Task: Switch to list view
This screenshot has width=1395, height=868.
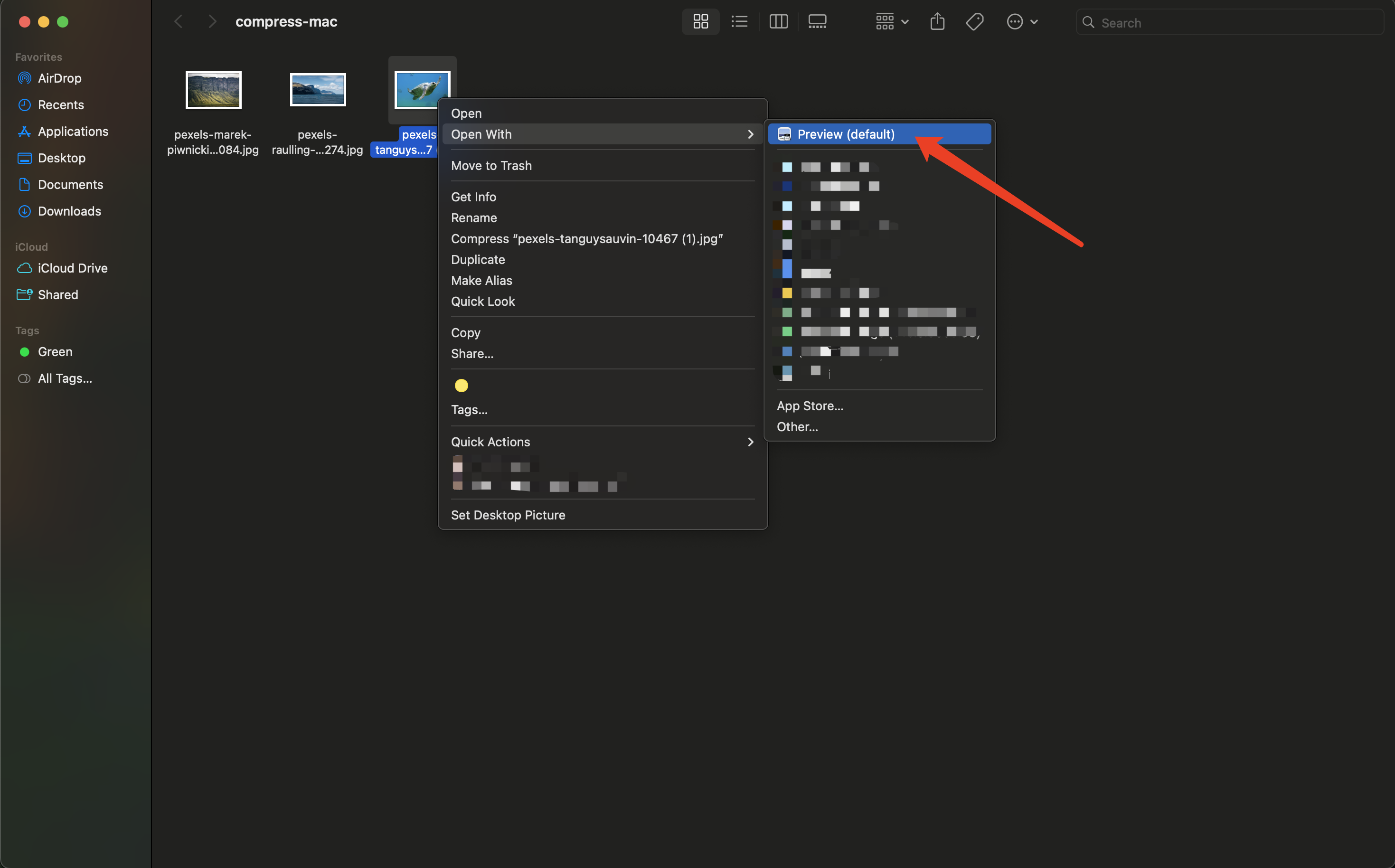Action: click(739, 21)
